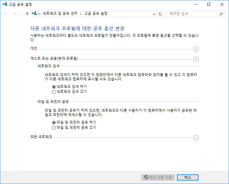The height and width of the screenshot is (184, 229).
Task: Click the forward navigation arrow
Action: tap(14, 14)
